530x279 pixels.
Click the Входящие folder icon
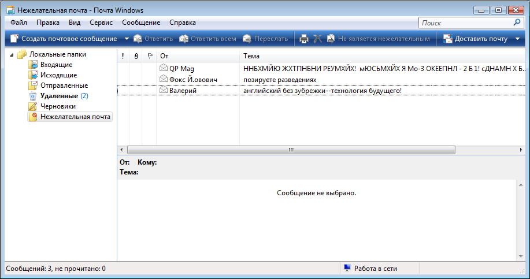33,65
